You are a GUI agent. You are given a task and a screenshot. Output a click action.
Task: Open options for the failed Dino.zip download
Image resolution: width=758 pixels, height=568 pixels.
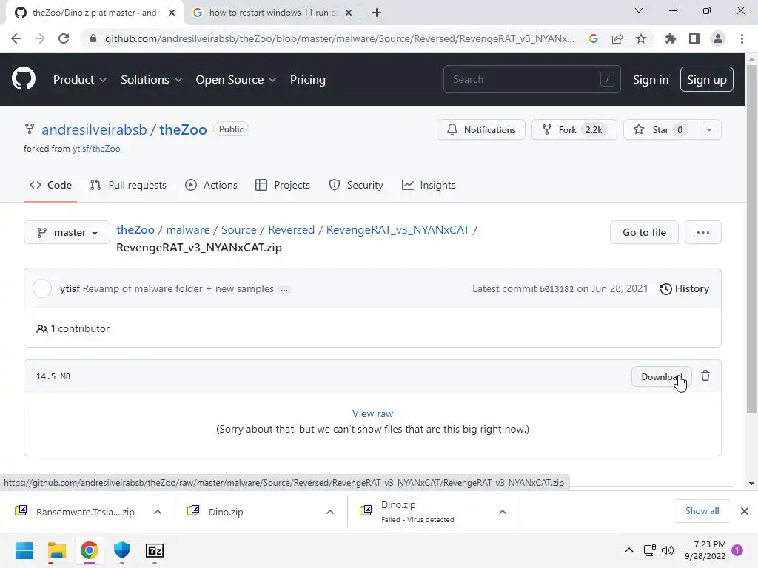pos(503,512)
